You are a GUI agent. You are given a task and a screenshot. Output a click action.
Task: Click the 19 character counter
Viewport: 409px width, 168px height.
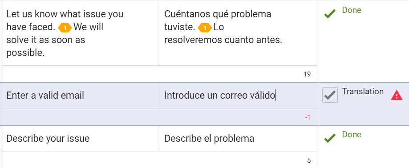pyautogui.click(x=307, y=74)
